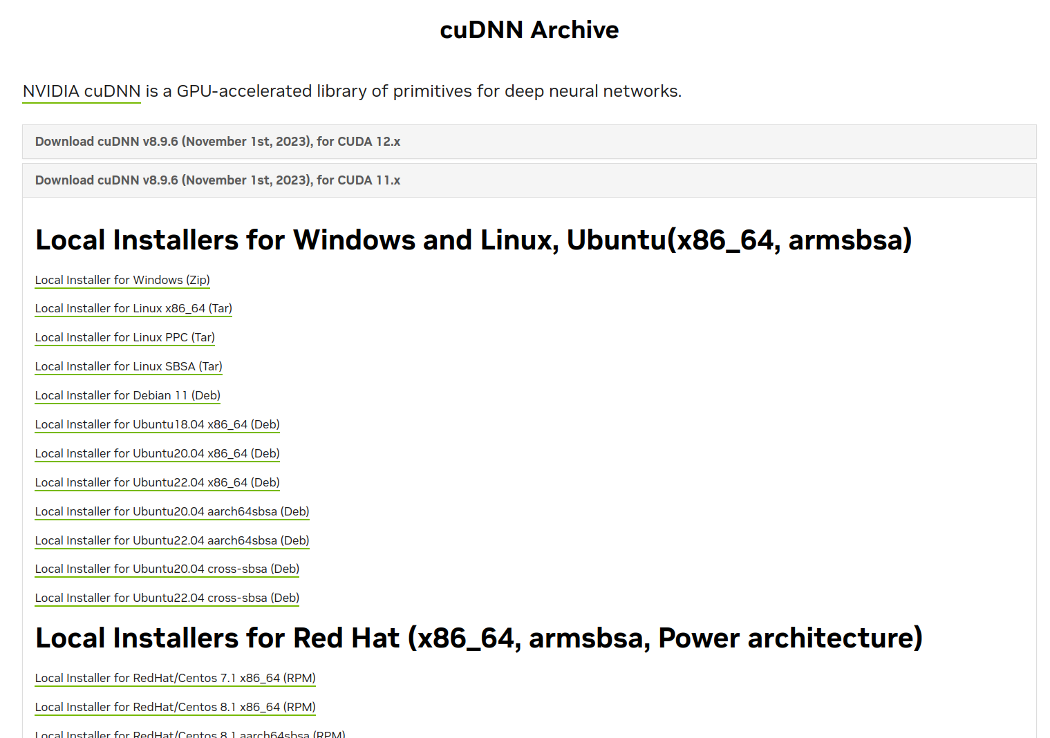Download Ubuntu20.04 x86_64 (Deb) installer
This screenshot has width=1050, height=738.
point(158,453)
